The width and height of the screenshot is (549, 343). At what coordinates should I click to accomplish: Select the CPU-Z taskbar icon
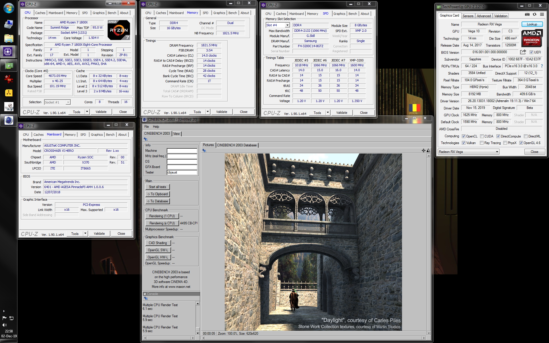(x=8, y=52)
